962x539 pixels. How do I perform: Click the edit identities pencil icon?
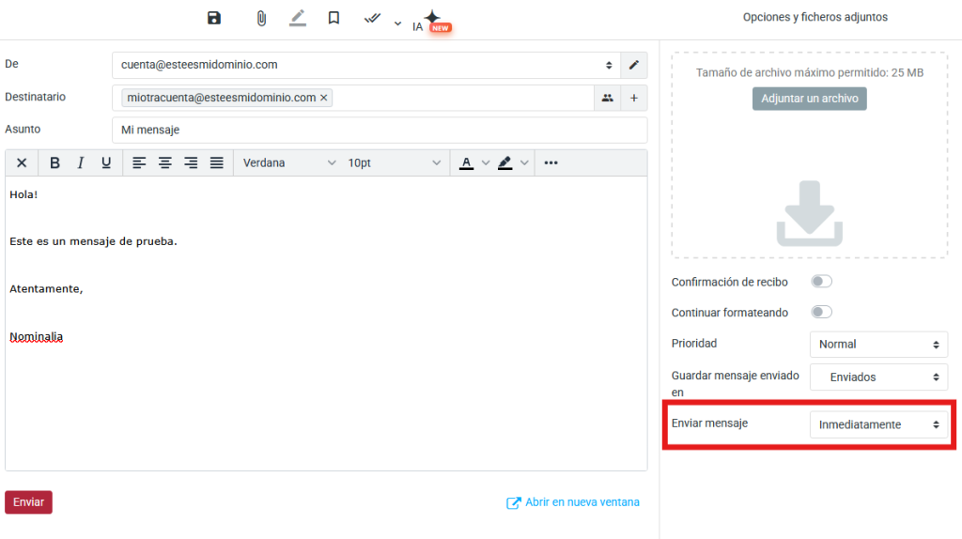(634, 65)
